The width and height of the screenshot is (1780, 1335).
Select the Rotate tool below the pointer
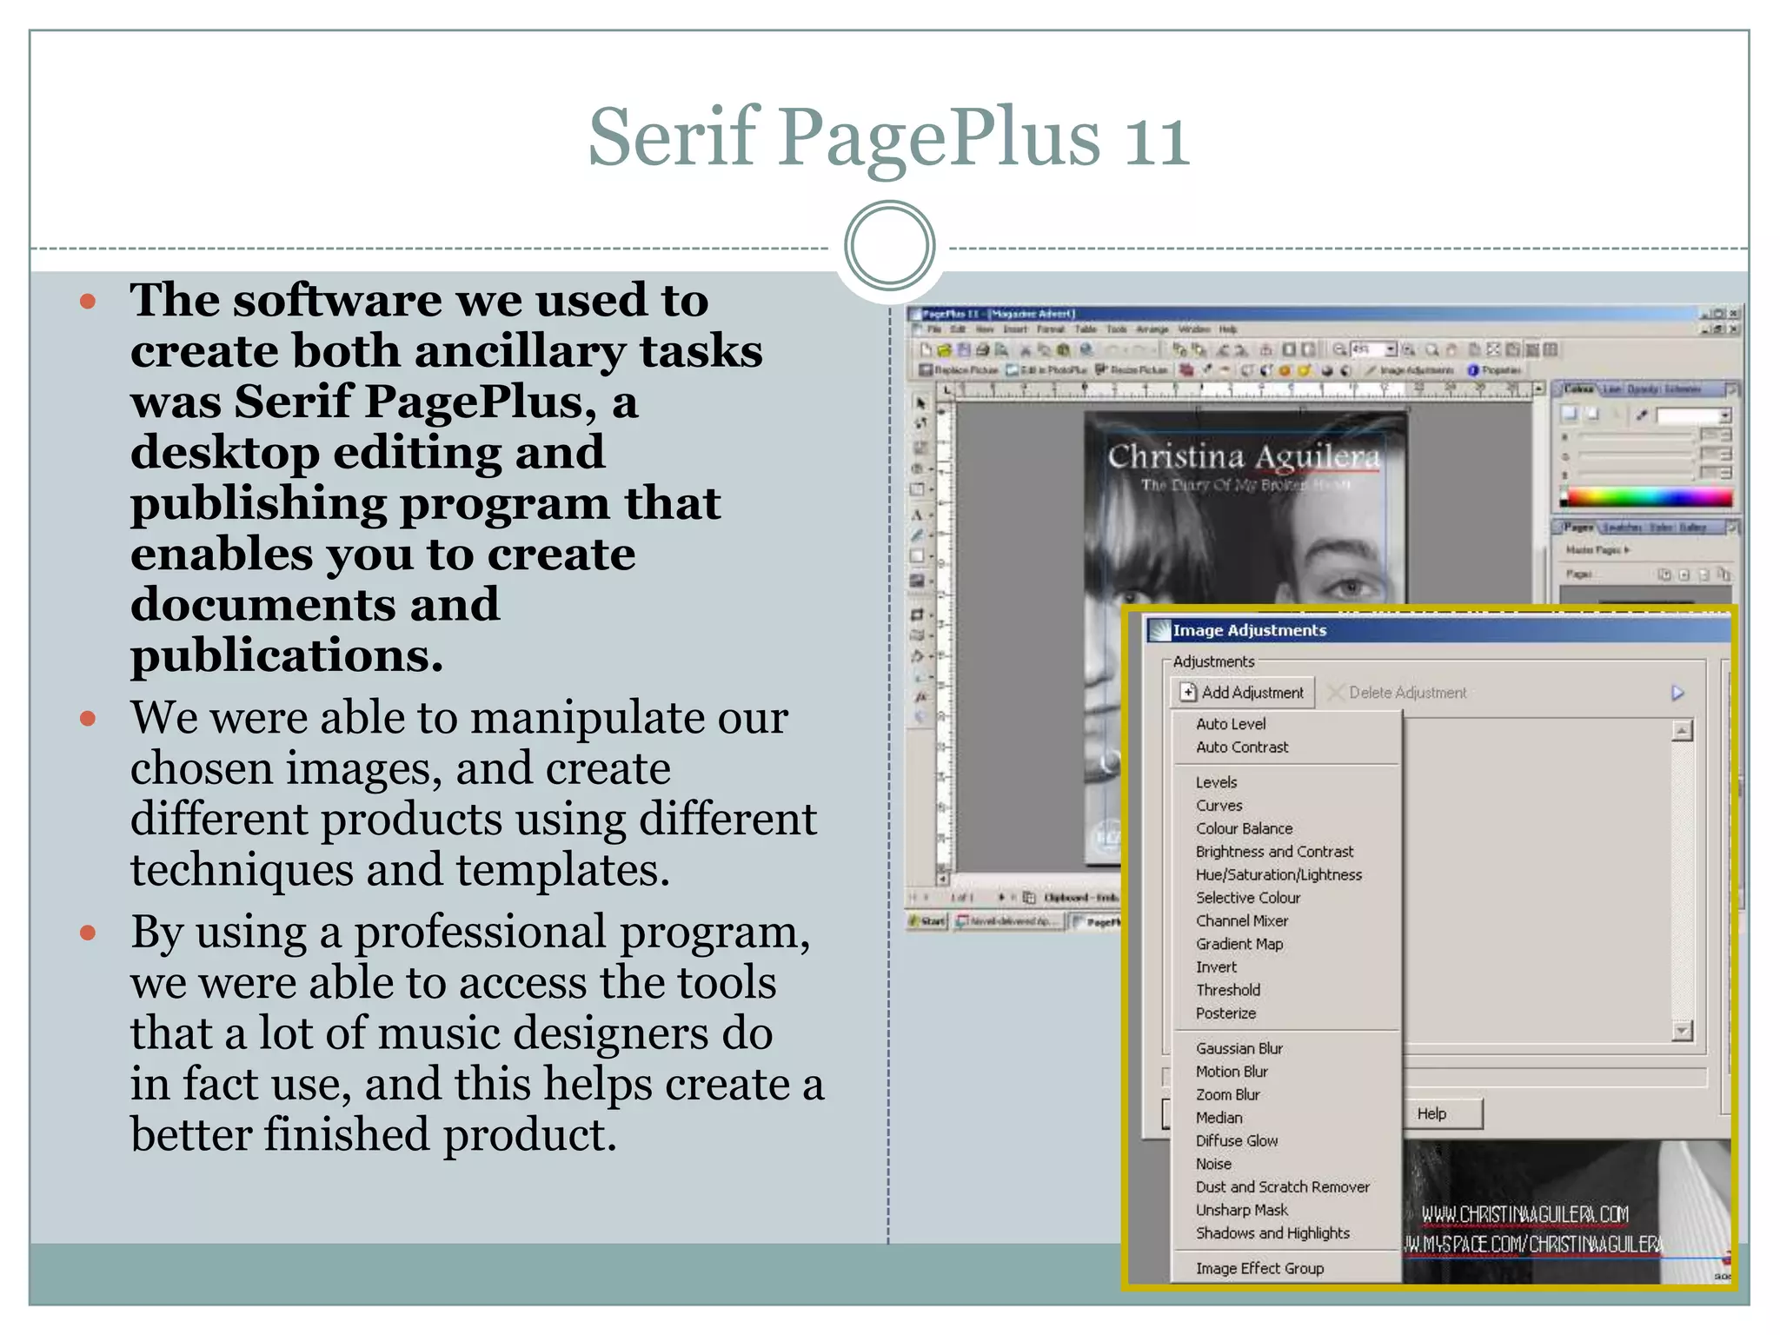(920, 423)
